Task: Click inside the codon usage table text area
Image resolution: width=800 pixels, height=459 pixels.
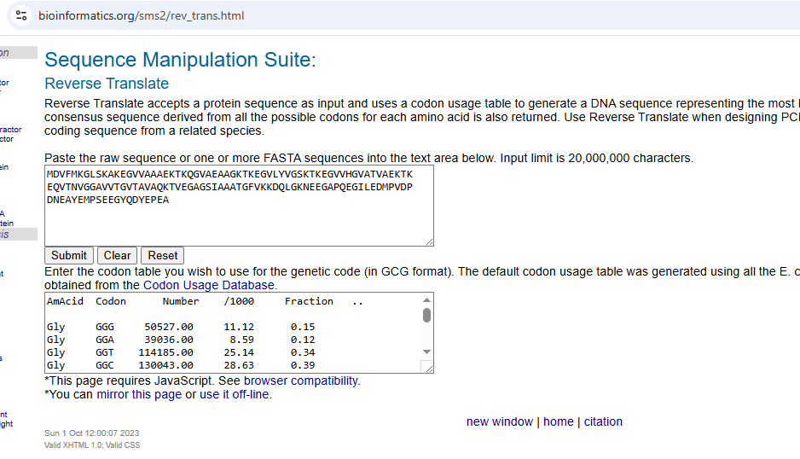Action: pos(230,333)
